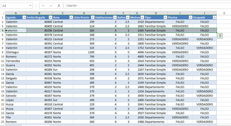Viewport: 231px width, 126px height.
Task: Expand the Área column filter
Action: pos(71,17)
